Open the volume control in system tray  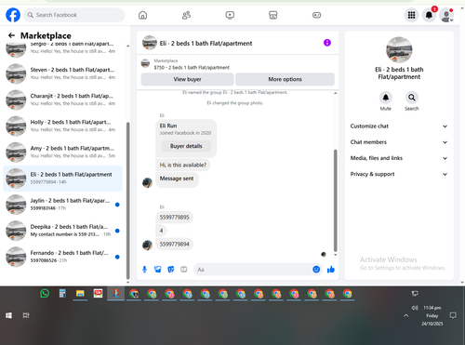click(x=415, y=308)
